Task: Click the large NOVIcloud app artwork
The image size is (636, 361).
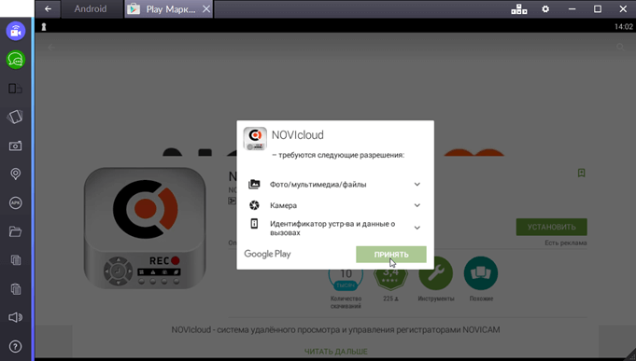Action: (x=145, y=229)
